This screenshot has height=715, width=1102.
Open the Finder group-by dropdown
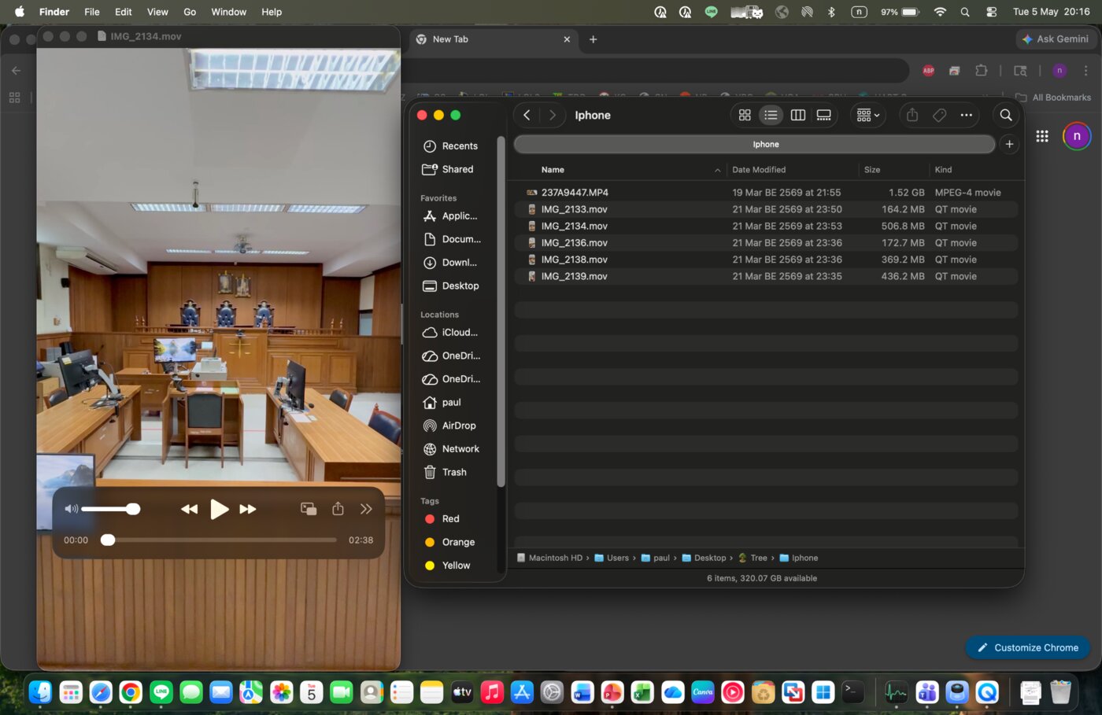pos(868,115)
